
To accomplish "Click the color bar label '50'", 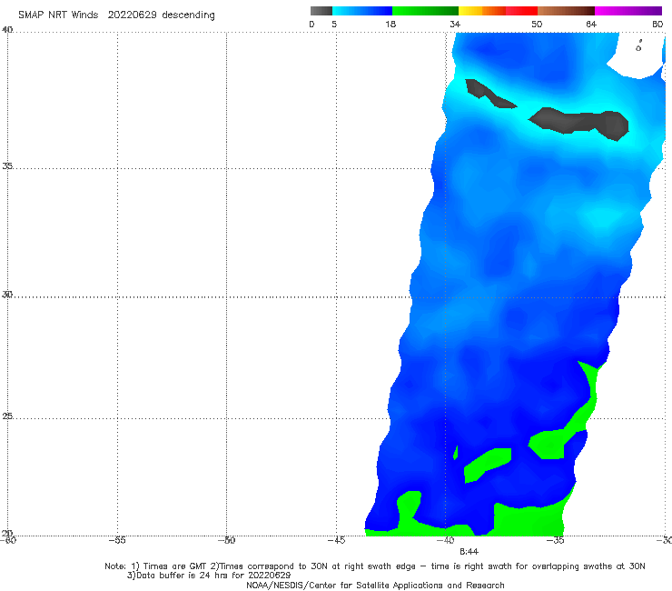I will coord(537,24).
